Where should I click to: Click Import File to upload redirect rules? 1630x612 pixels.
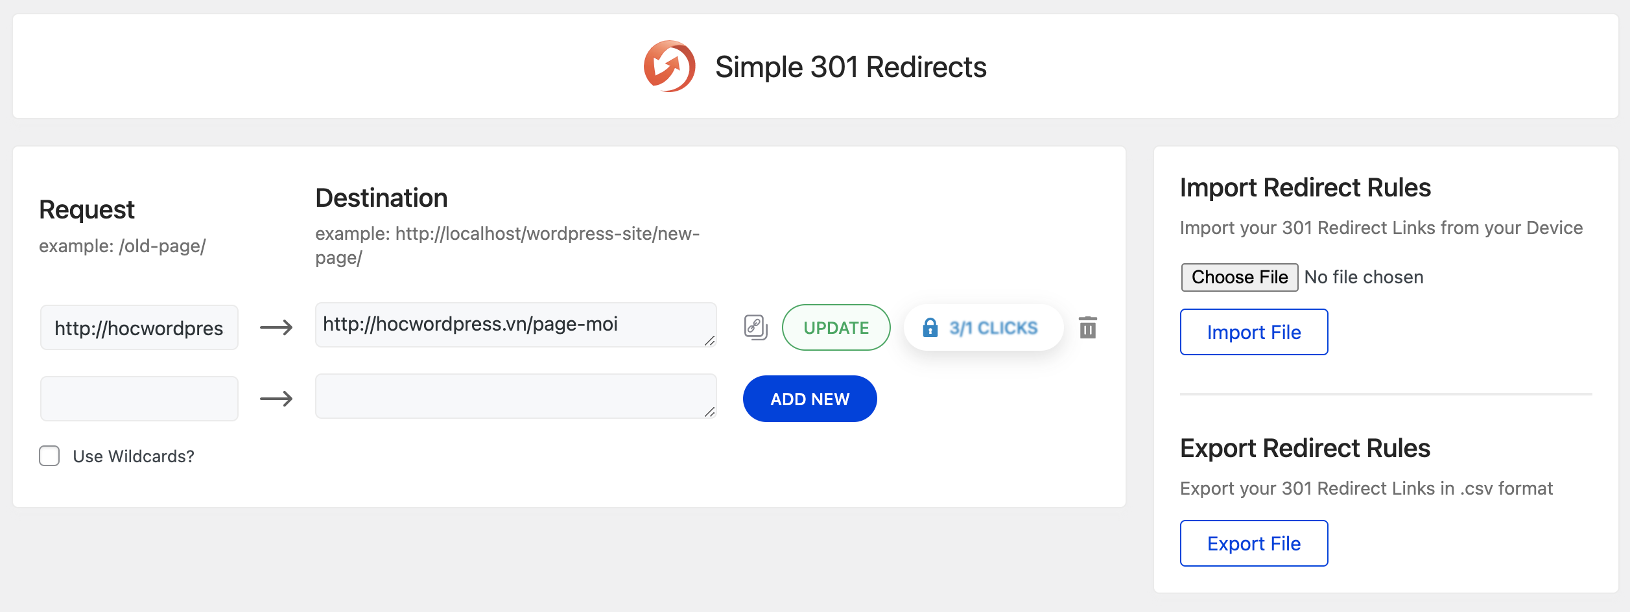point(1253,331)
